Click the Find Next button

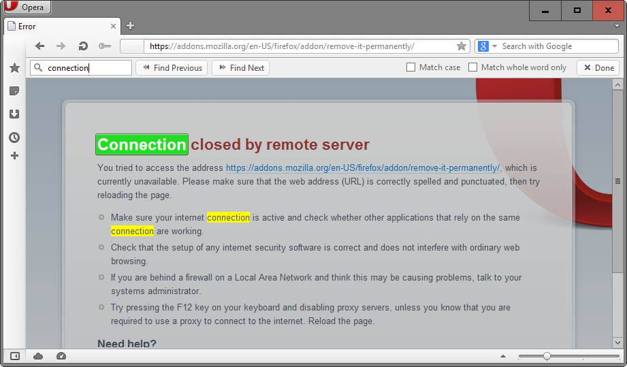click(x=241, y=68)
